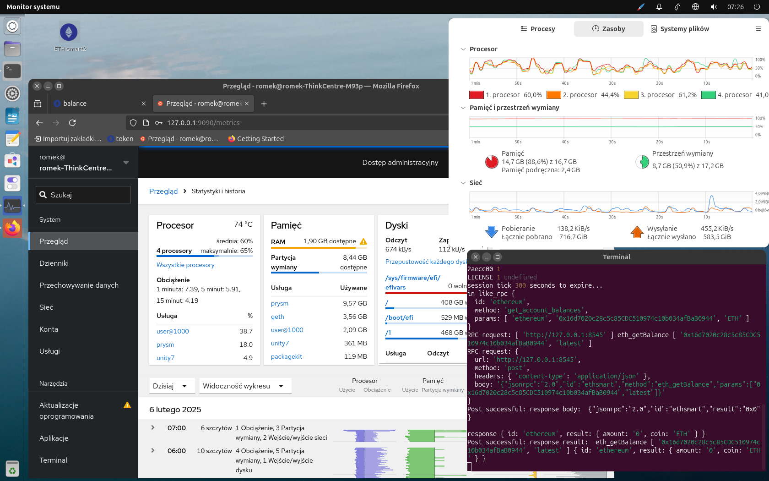Image resolution: width=769 pixels, height=481 pixels.
Task: Switch to Procesy tab in System Monitor
Action: 538,29
